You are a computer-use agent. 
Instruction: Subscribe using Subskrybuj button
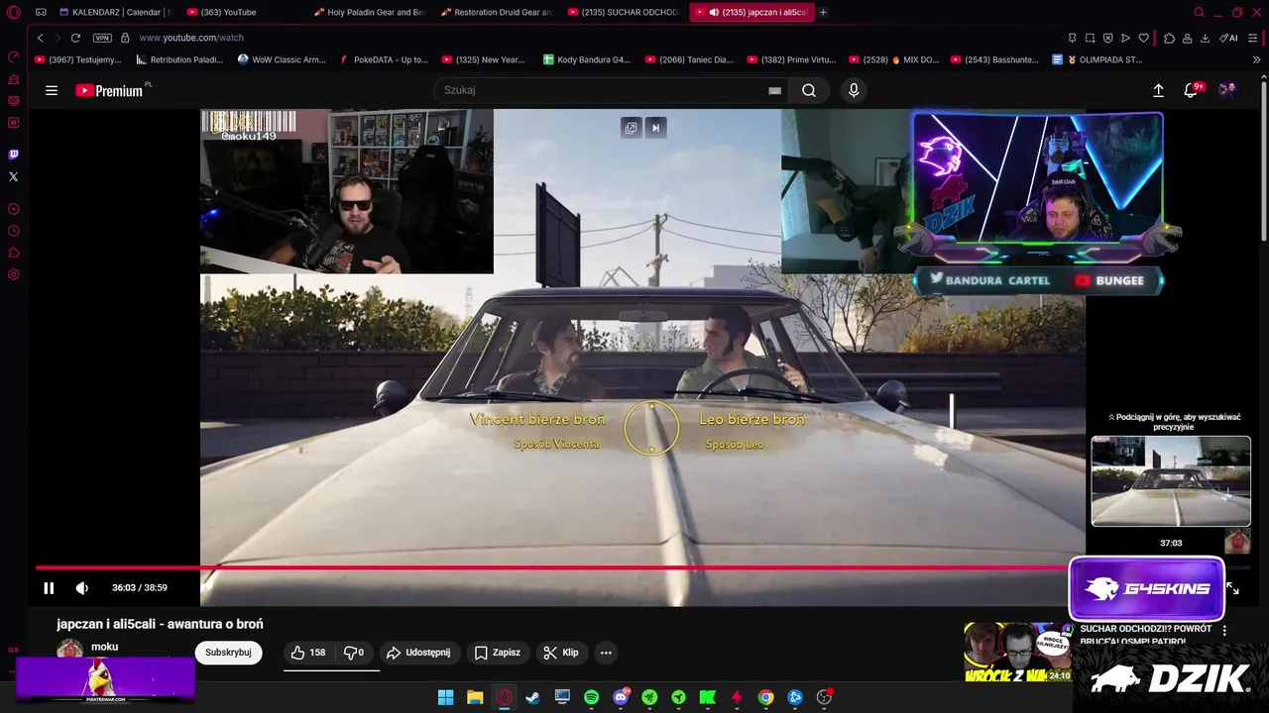point(228,653)
